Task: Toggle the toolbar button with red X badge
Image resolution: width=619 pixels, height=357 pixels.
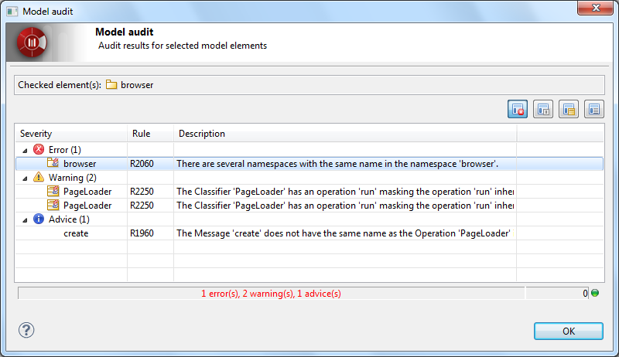Action: (518, 109)
